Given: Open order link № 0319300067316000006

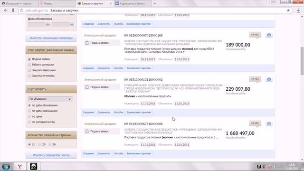Looking at the screenshot, I should (143, 124).
